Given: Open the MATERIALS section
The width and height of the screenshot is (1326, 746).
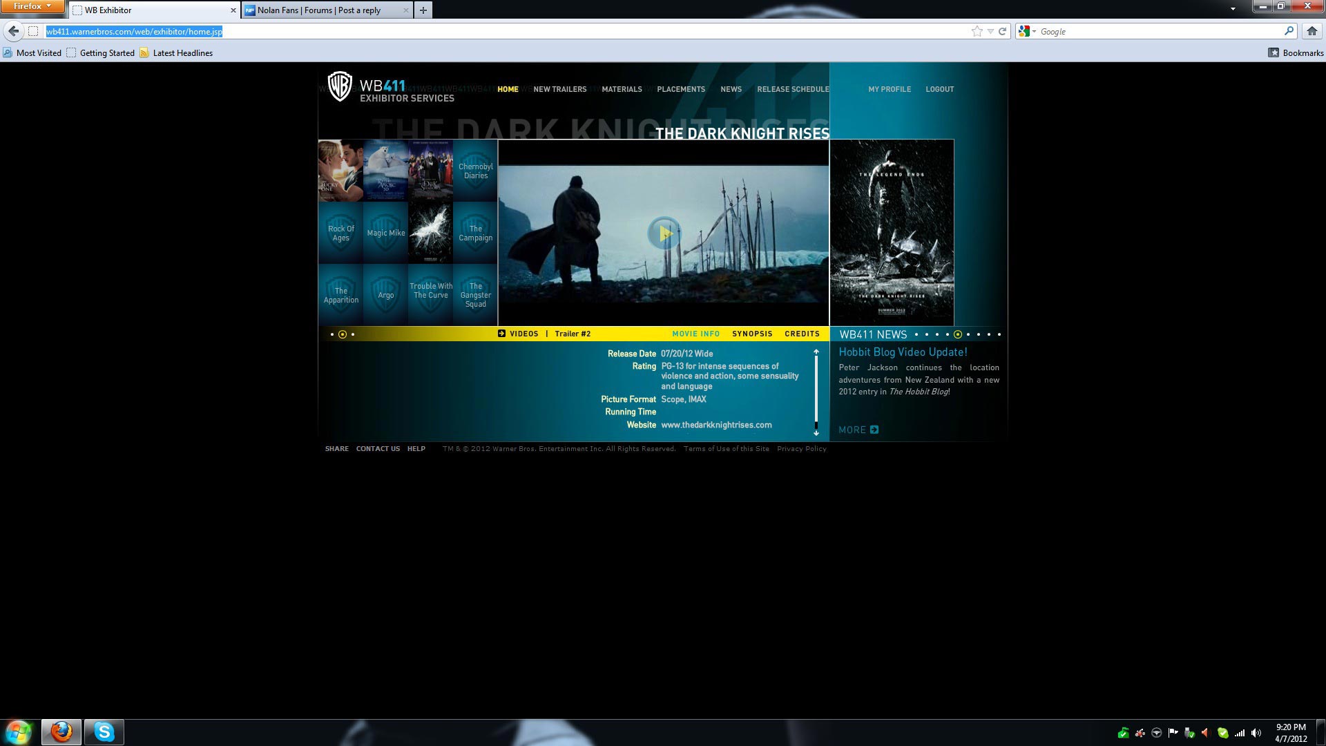Looking at the screenshot, I should point(622,89).
